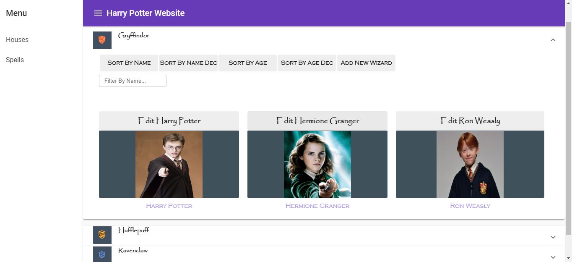Focus the Filter By Name field

pos(133,81)
